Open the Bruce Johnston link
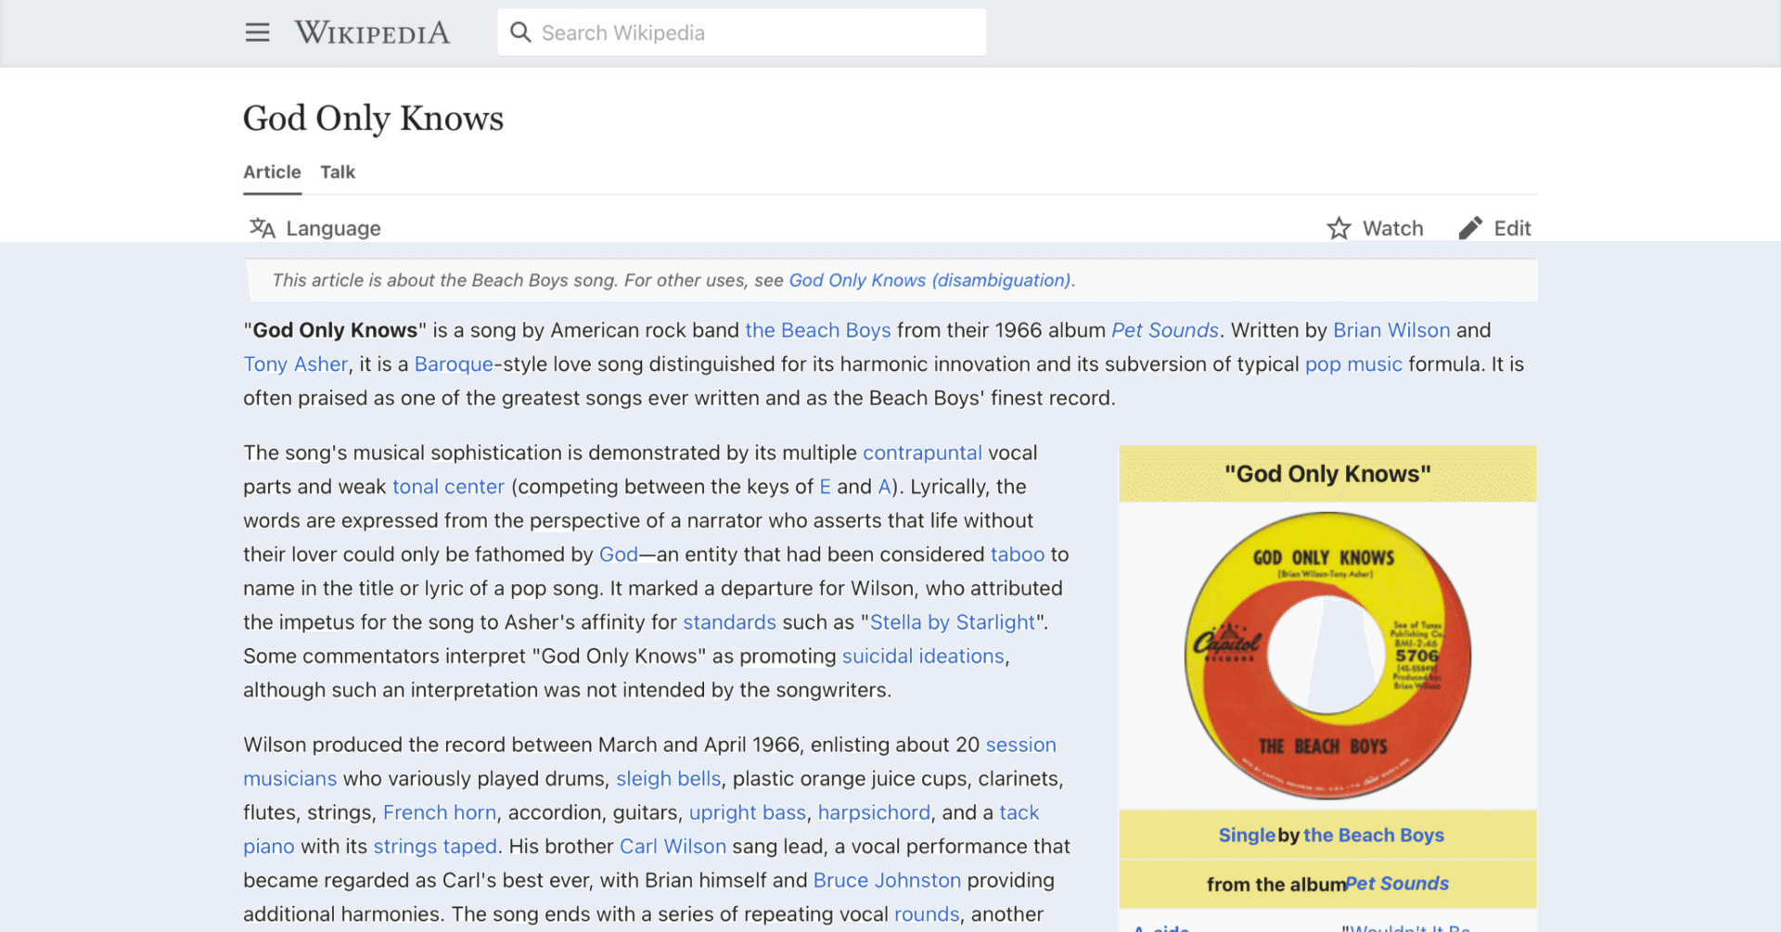Screen dimensions: 1781x932 [x=887, y=881]
